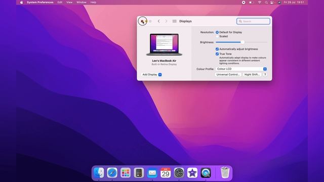Go back with the left chevron
The width and height of the screenshot is (324, 182).
[158, 21]
